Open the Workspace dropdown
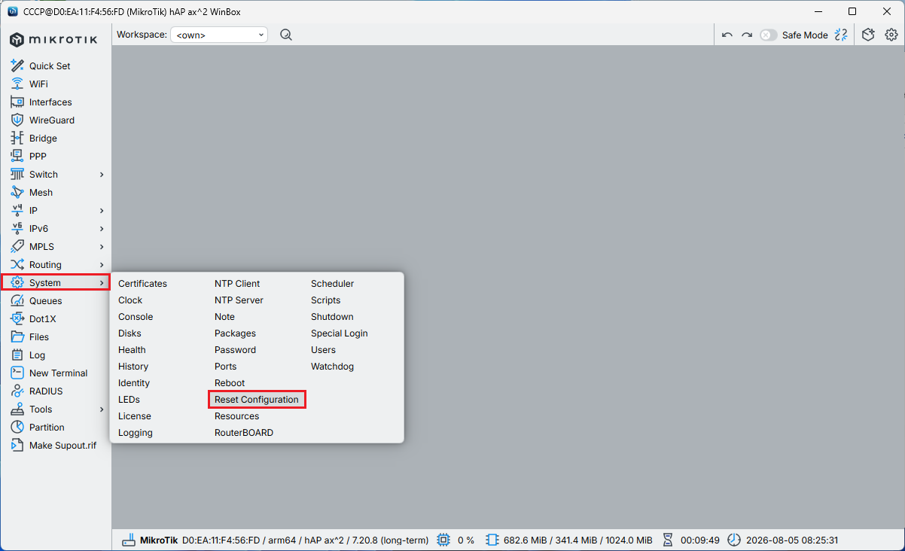 click(x=219, y=35)
